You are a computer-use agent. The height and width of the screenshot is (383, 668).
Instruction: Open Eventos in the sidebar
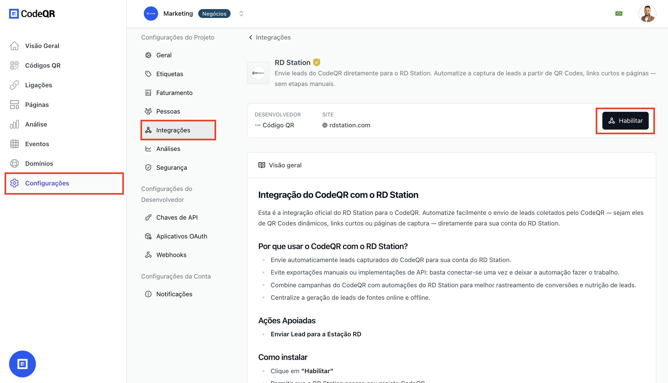click(37, 144)
